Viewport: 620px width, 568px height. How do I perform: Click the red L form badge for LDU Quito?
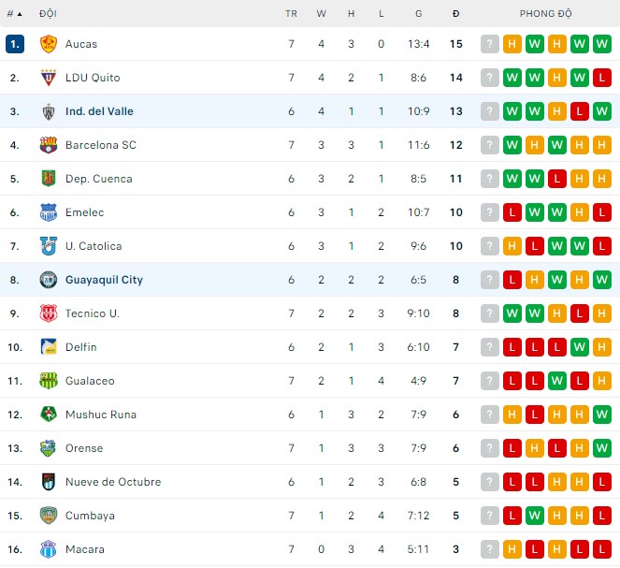602,78
